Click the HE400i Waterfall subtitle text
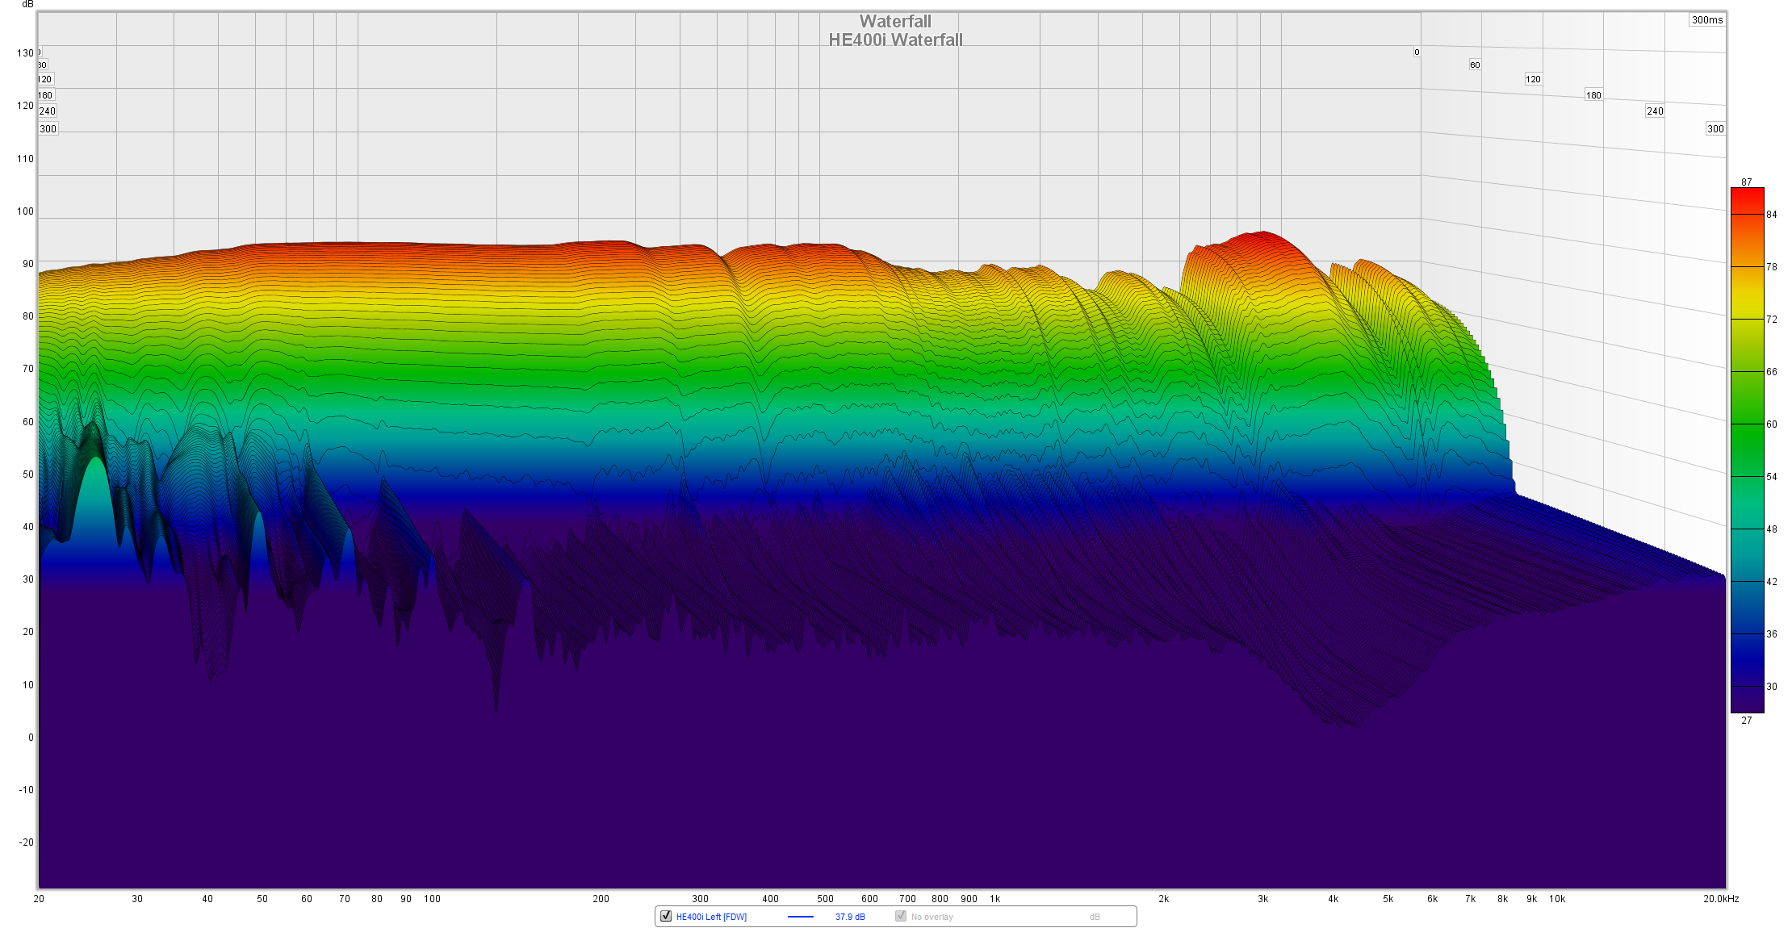Screen dimensions: 1792x928 (895, 40)
